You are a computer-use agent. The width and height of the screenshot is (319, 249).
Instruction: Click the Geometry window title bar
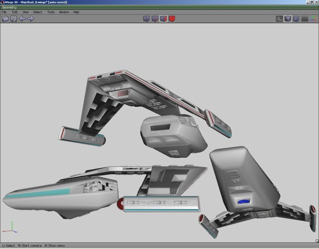tap(159, 7)
